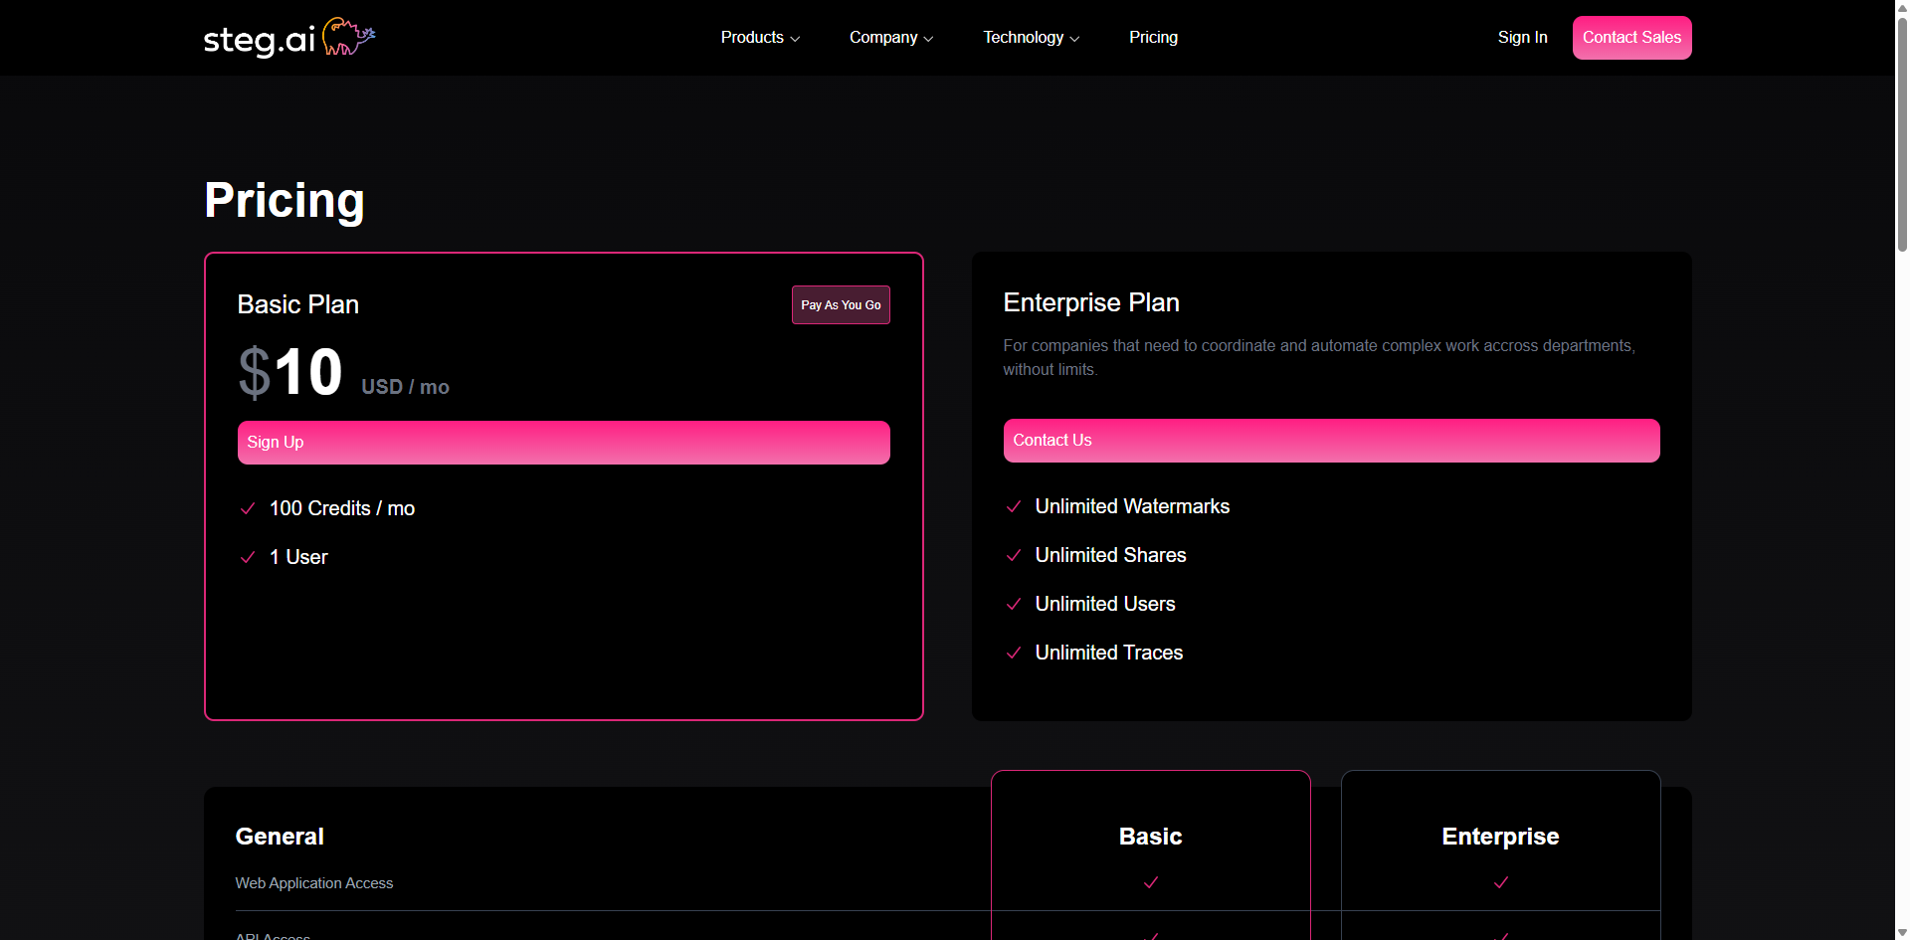
Task: Open the Company dropdown menu
Action: pyautogui.click(x=889, y=37)
